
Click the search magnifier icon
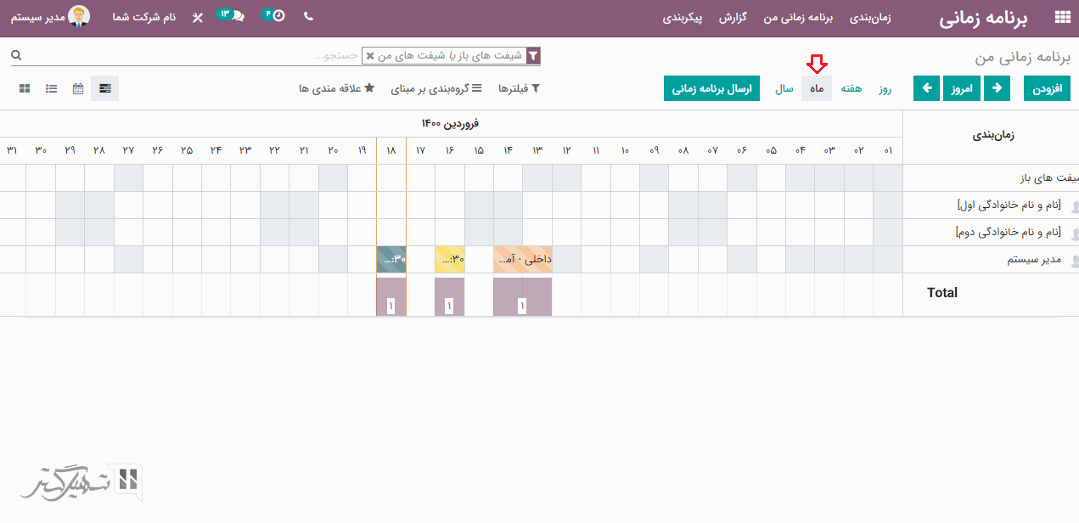click(x=15, y=55)
